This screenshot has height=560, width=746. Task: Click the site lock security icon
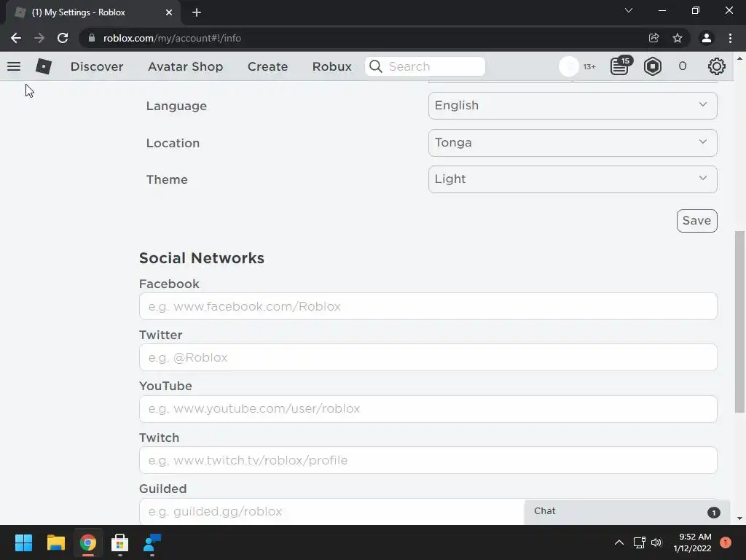pyautogui.click(x=92, y=38)
